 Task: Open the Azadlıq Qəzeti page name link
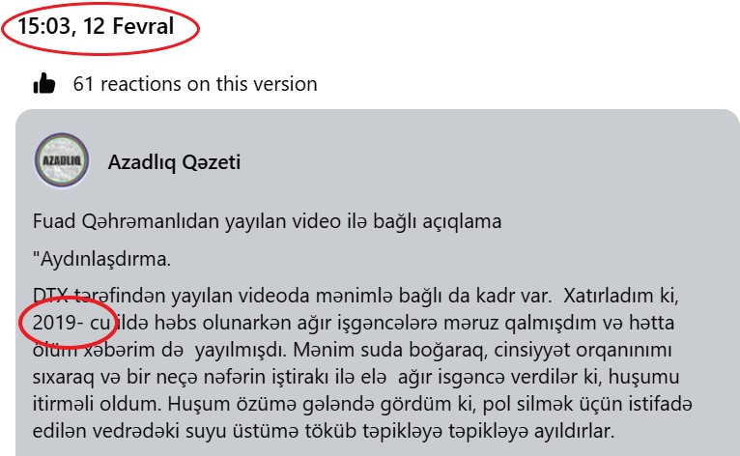[x=174, y=162]
